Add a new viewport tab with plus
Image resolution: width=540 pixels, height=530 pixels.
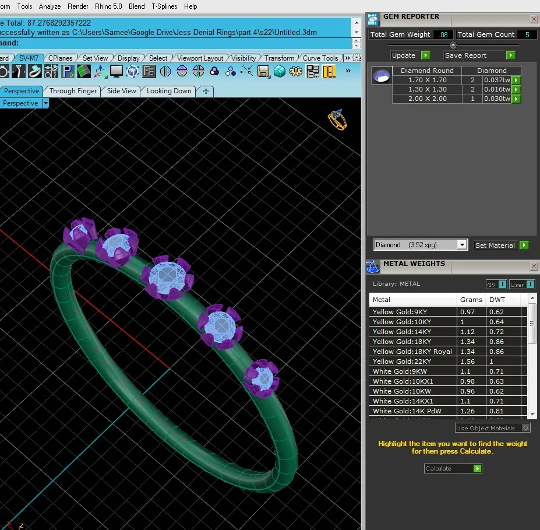[x=206, y=92]
